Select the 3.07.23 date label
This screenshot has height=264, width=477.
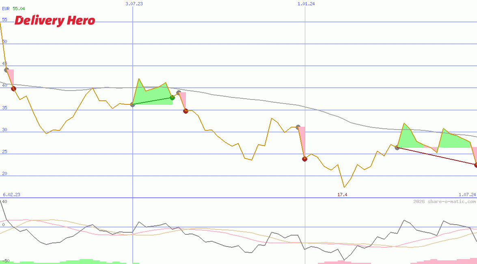[134, 4]
